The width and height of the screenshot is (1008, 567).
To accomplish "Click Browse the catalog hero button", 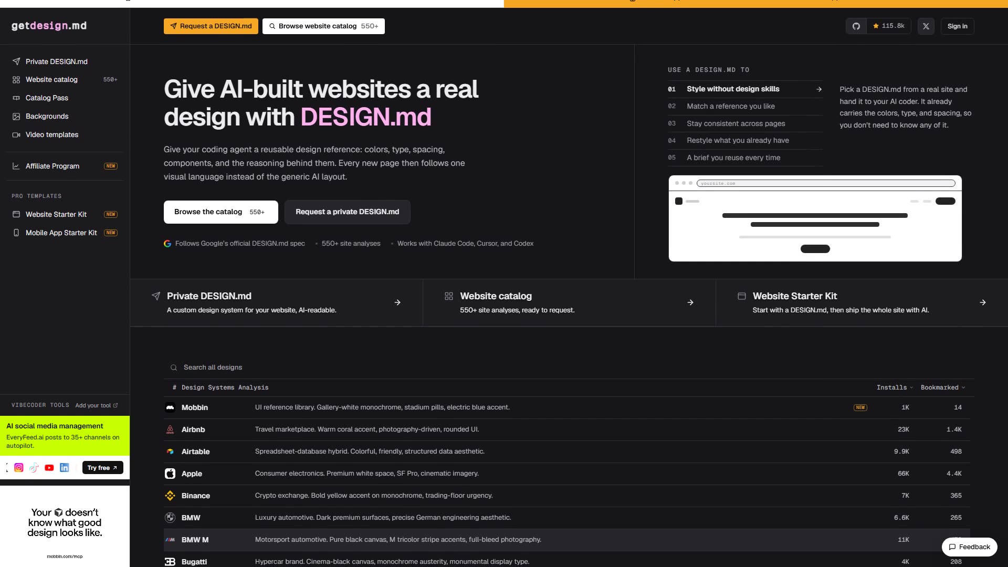I will point(221,212).
